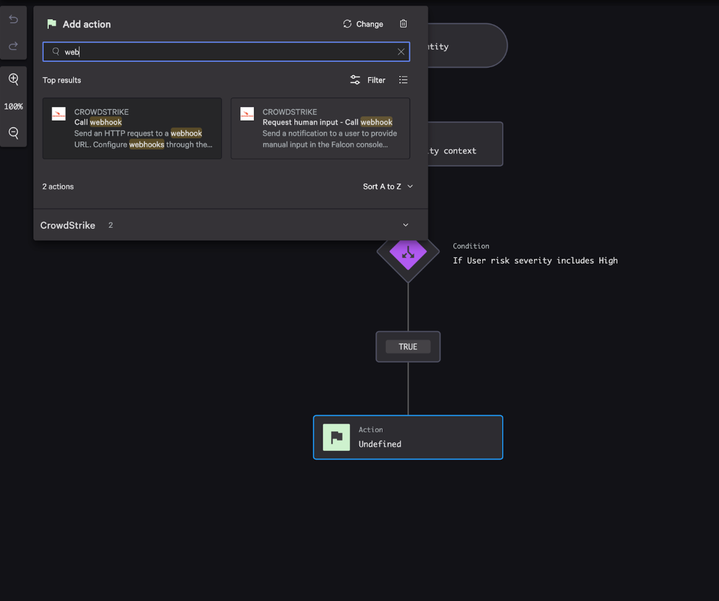Clear the search field with X icon
The image size is (719, 601).
pos(401,52)
